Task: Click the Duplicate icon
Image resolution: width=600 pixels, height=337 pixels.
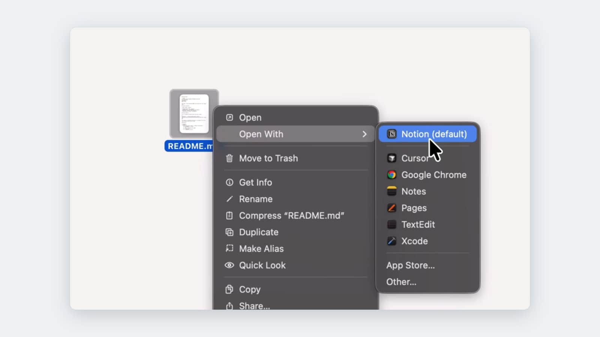Action: (x=229, y=232)
